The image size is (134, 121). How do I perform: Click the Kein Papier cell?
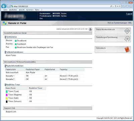click(30, 73)
